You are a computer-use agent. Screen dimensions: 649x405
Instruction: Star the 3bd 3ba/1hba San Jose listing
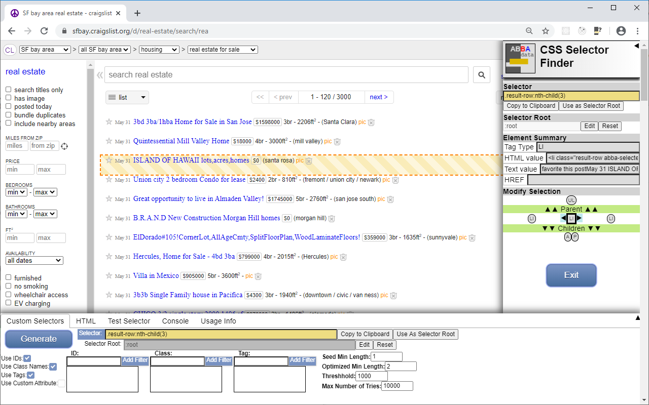click(109, 122)
